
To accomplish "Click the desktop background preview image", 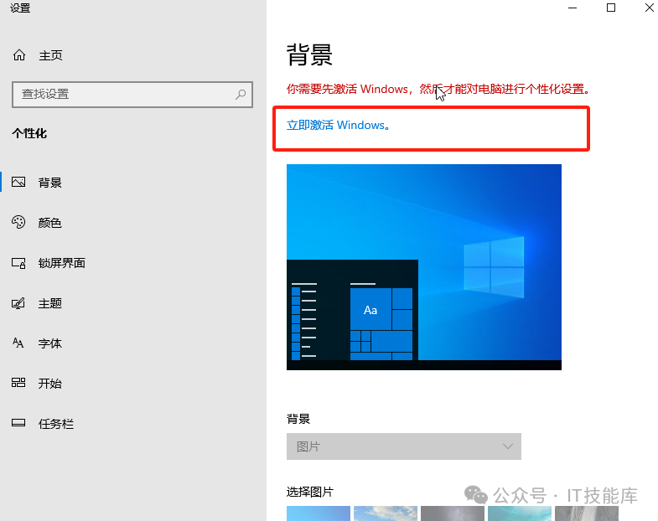I will (423, 266).
